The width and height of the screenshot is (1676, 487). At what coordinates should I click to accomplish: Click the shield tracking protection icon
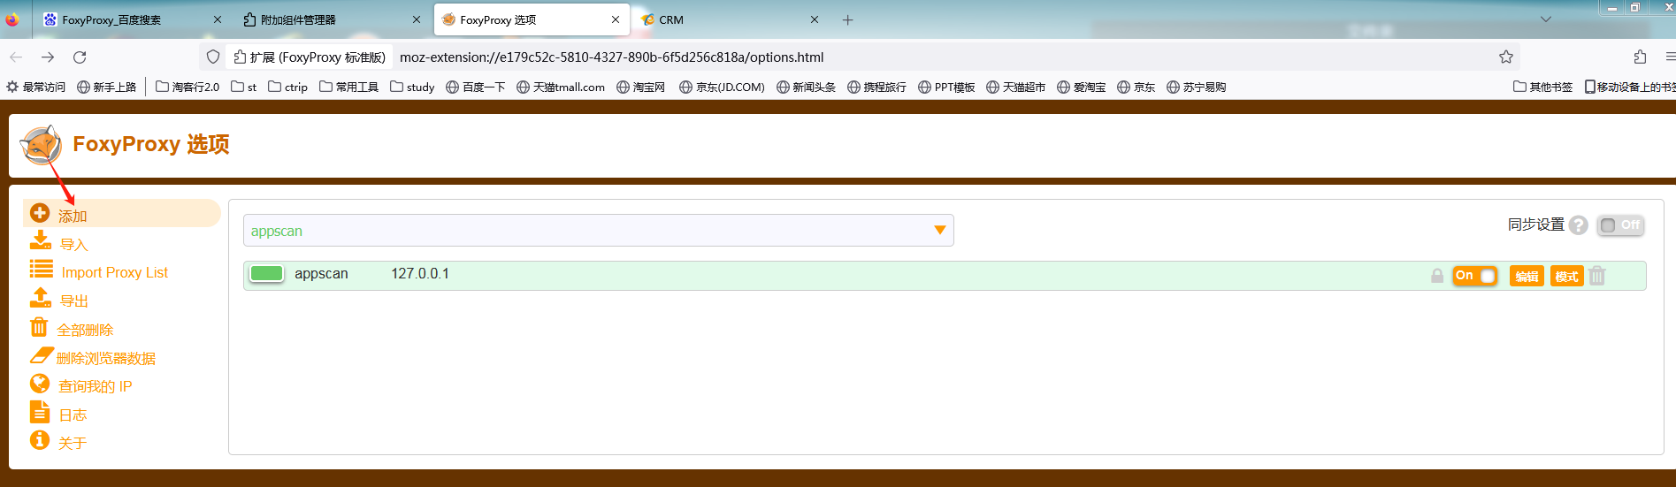(x=213, y=57)
